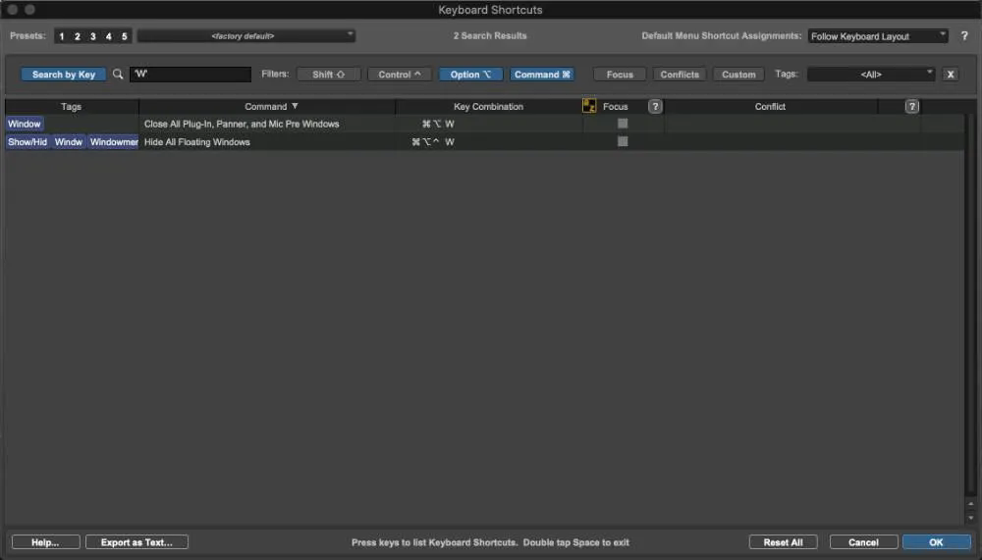982x560 pixels.
Task: Click the Export as Text button
Action: coord(136,541)
